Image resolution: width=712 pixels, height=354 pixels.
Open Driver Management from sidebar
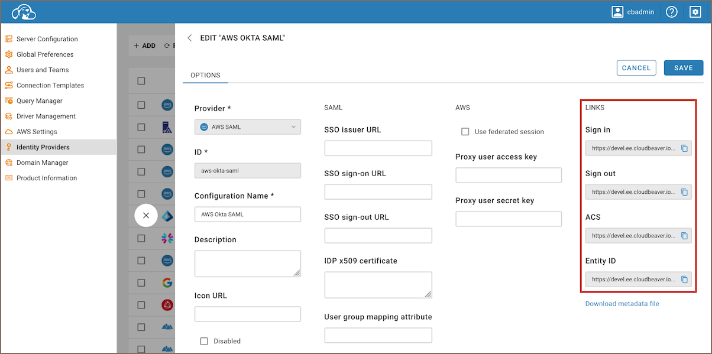[46, 116]
